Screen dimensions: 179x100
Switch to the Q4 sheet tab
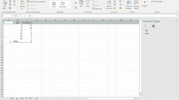pos(30,98)
